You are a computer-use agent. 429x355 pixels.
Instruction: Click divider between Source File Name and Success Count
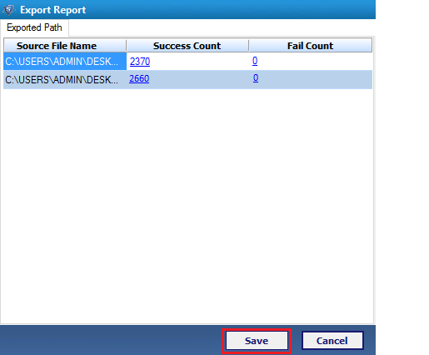click(x=127, y=46)
